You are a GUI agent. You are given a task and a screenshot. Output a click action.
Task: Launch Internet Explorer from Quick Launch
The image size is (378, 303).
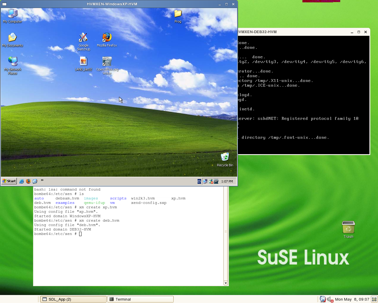(x=22, y=181)
